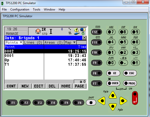
Task: Click the EDIT softkey
Action: click(39, 86)
